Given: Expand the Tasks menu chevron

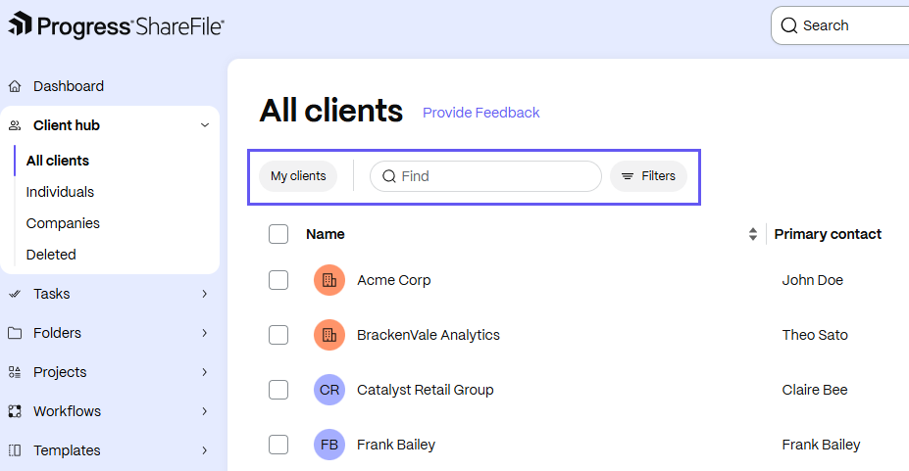Looking at the screenshot, I should tap(205, 294).
